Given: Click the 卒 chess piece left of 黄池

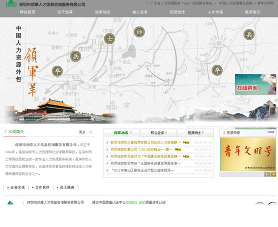Looking at the screenshot, I should (57, 71).
